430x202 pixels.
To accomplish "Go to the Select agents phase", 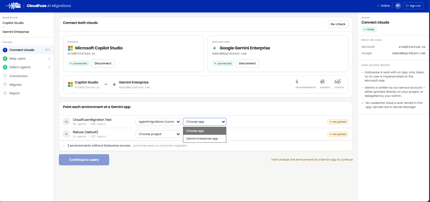I will point(27,67).
